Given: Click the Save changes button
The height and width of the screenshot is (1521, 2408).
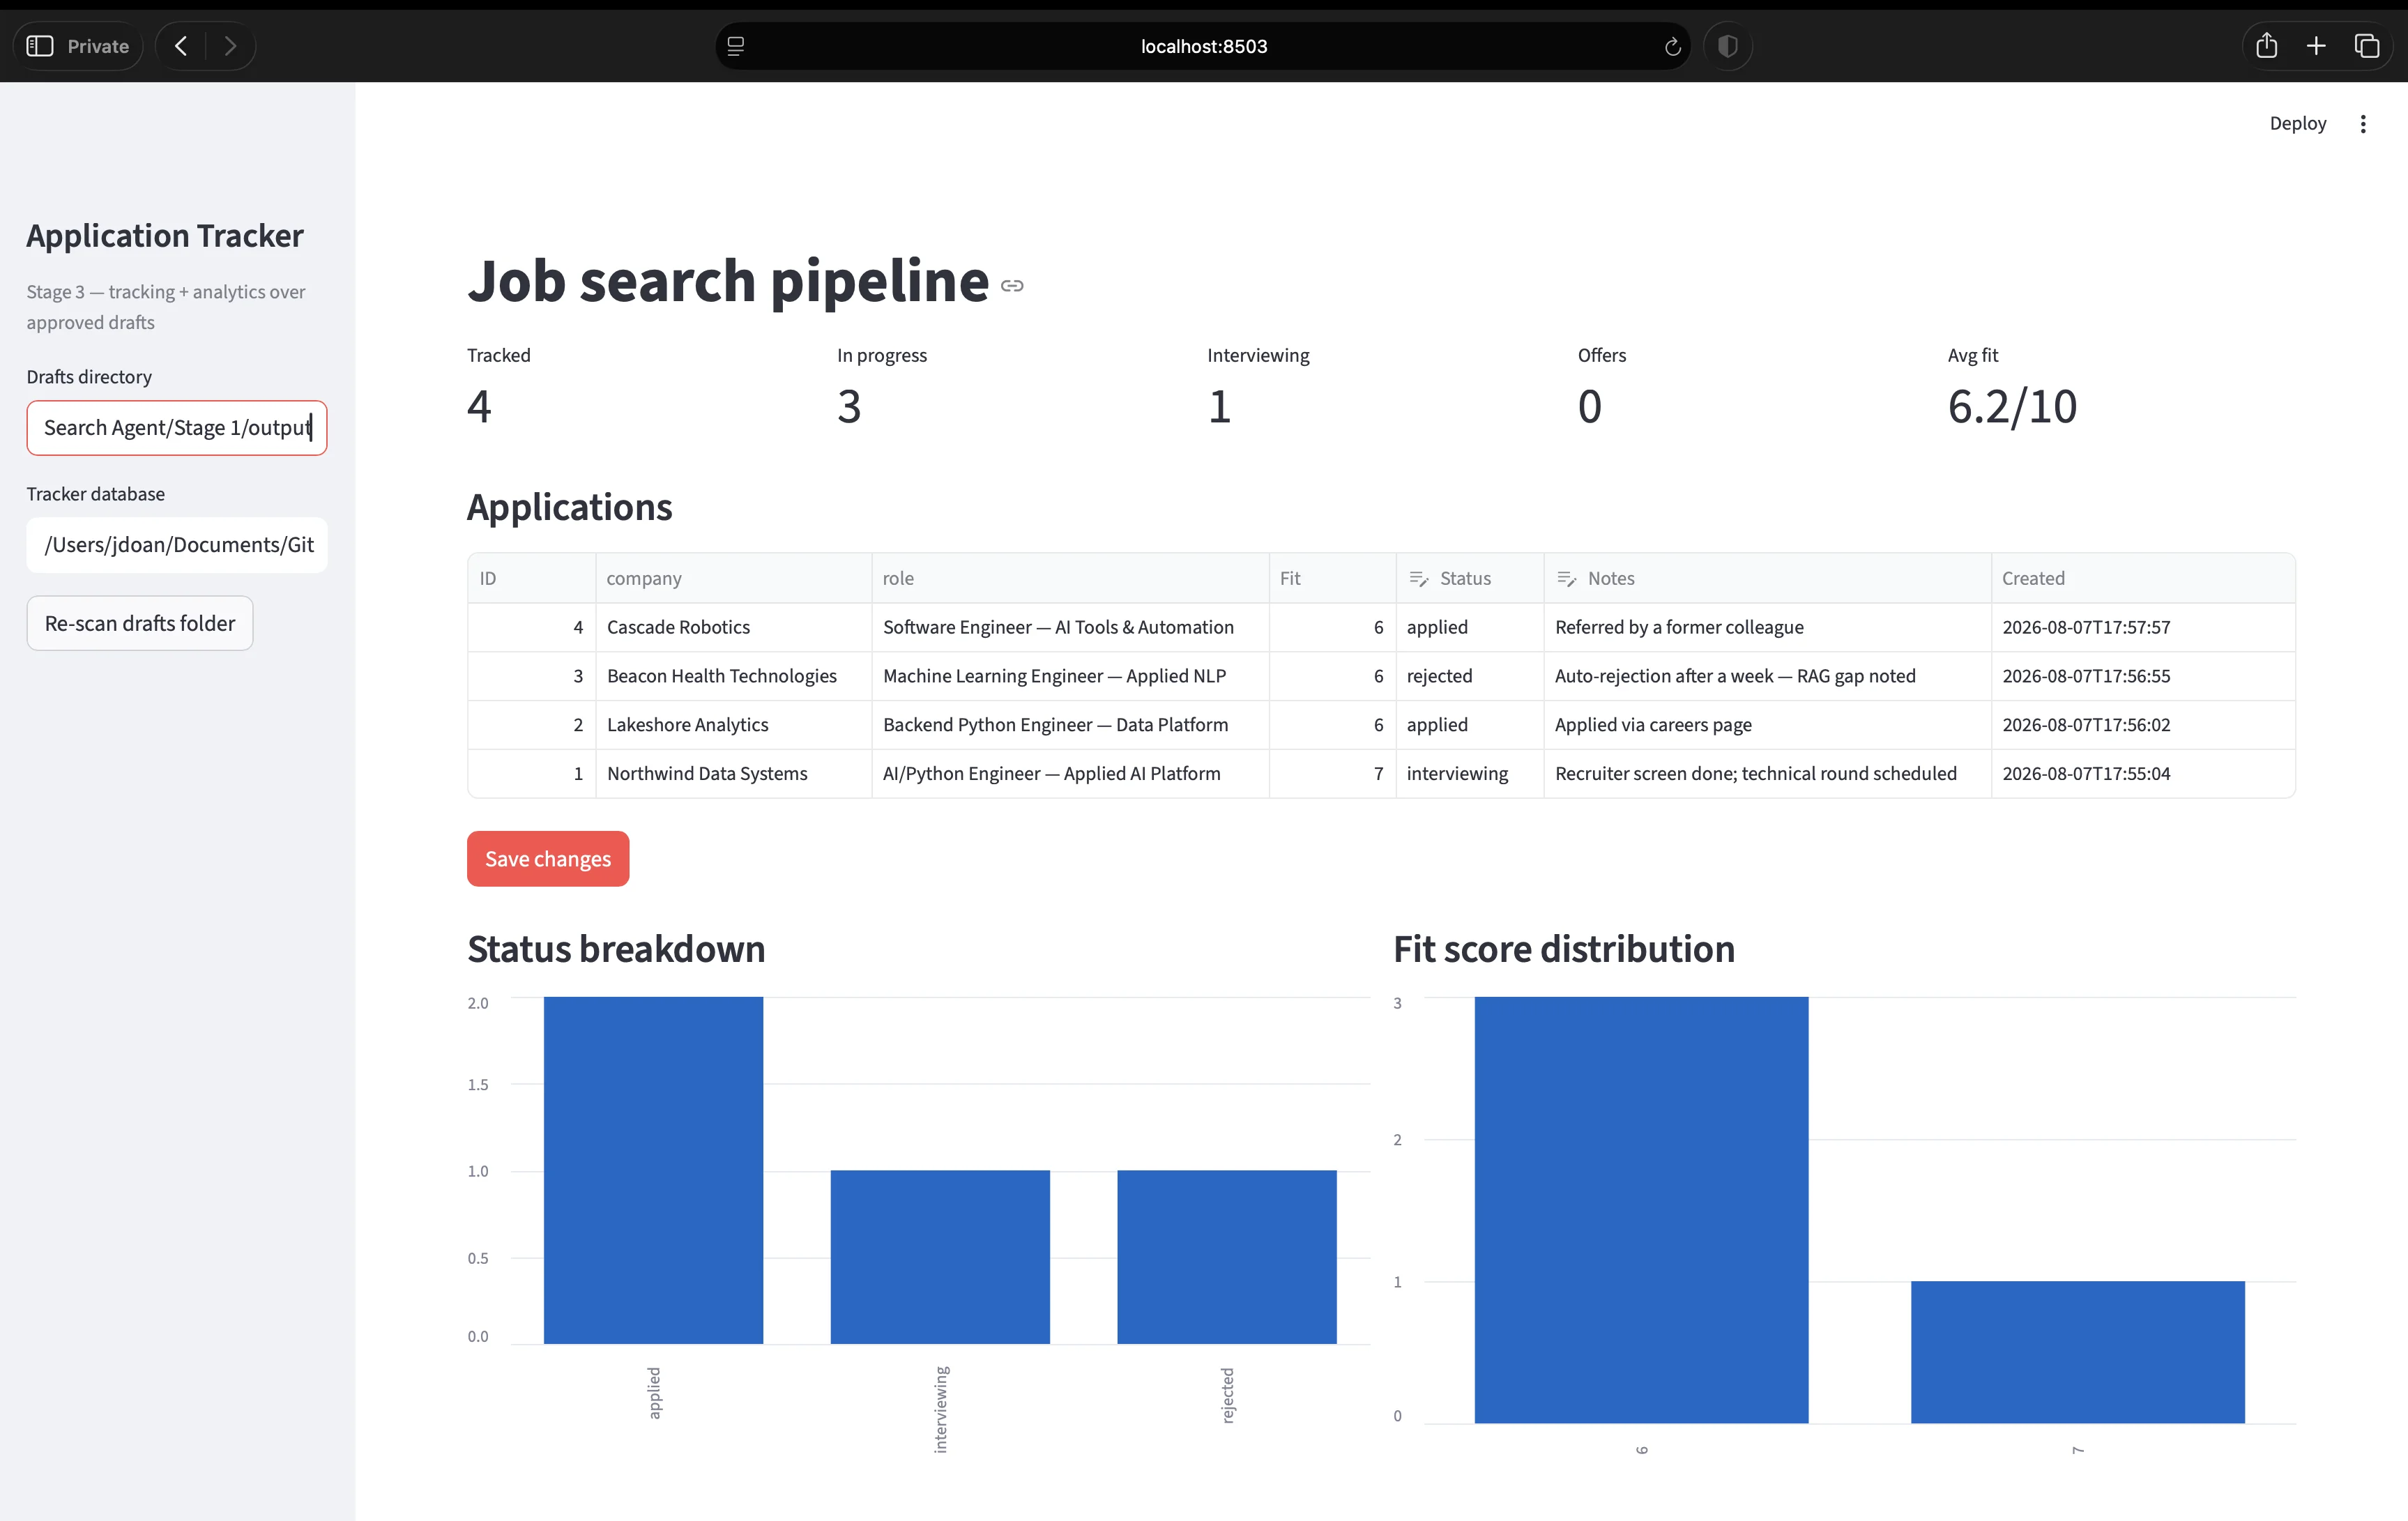Looking at the screenshot, I should click(548, 859).
